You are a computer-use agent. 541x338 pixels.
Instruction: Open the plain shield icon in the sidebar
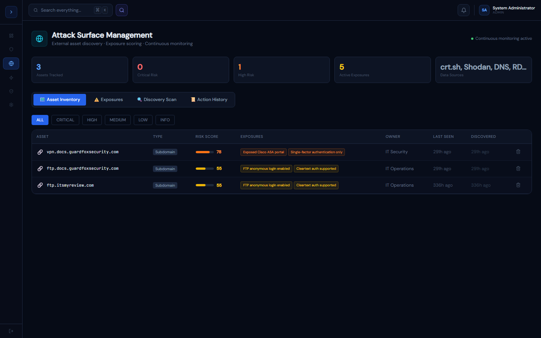pyautogui.click(x=11, y=49)
